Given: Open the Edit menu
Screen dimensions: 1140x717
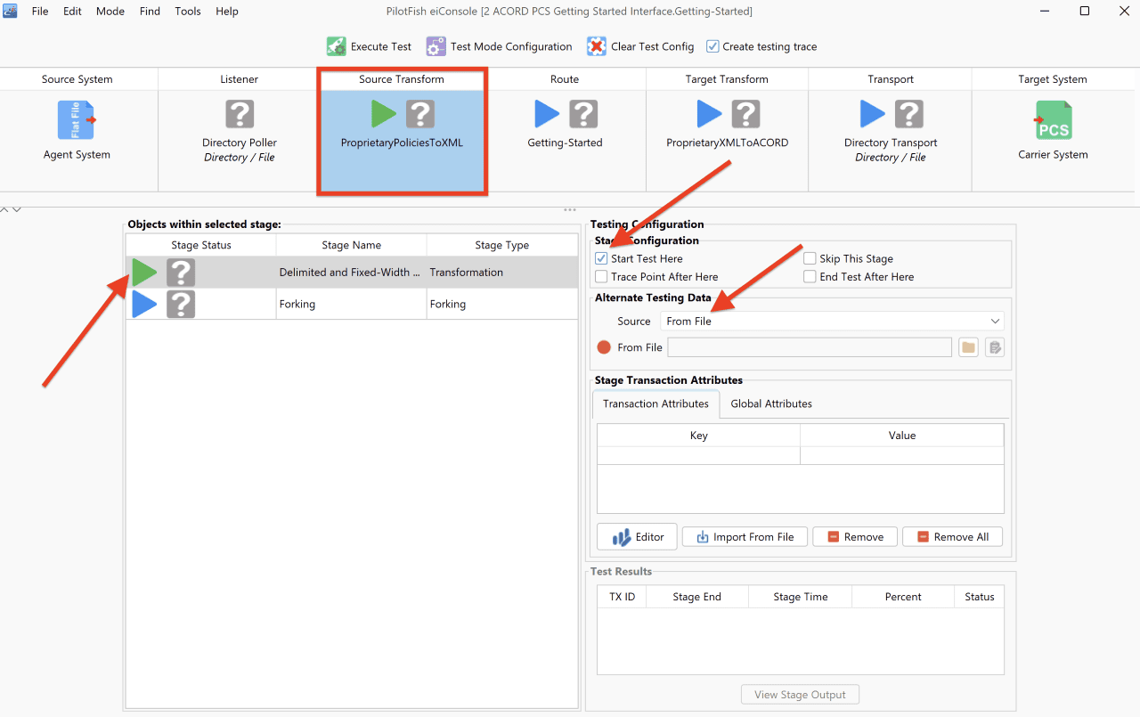Looking at the screenshot, I should click(72, 12).
